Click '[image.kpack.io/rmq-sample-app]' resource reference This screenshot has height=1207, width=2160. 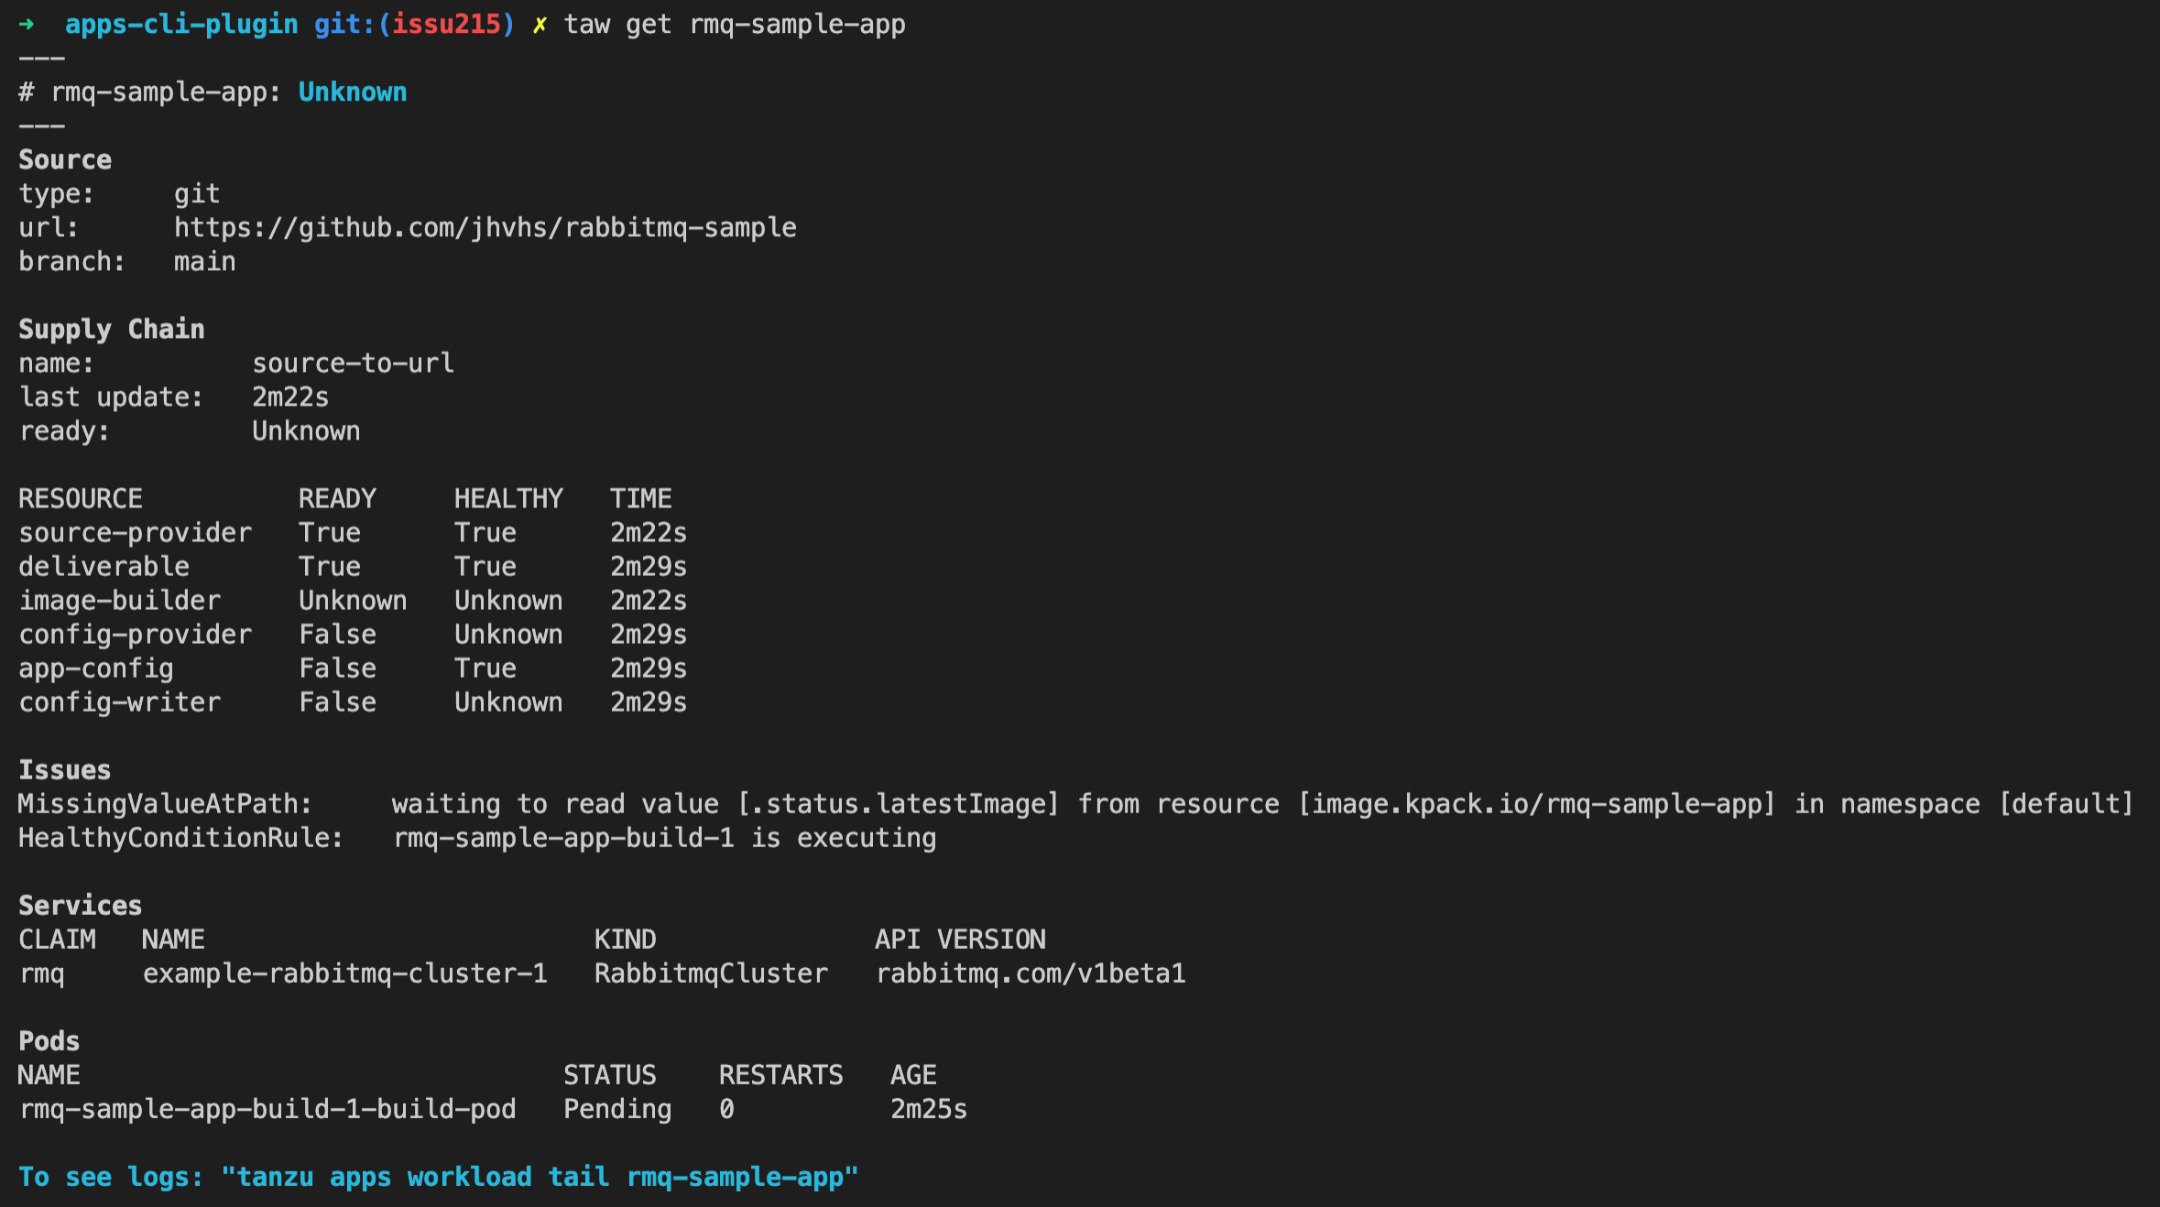[1537, 804]
